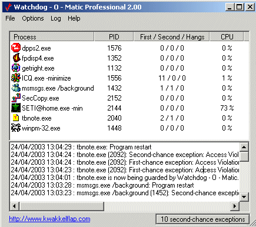Screen dimensions: 256x227
Task: Click the log's scroll up arrow
Action: point(244,147)
